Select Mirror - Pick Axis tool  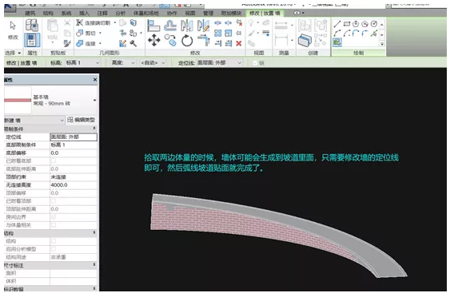click(x=187, y=26)
